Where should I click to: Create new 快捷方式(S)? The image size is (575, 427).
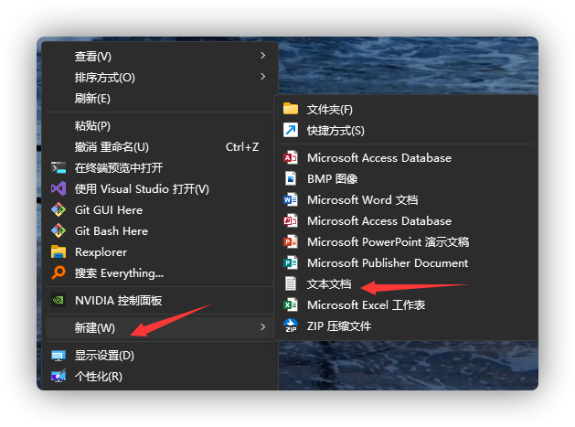coord(406,130)
